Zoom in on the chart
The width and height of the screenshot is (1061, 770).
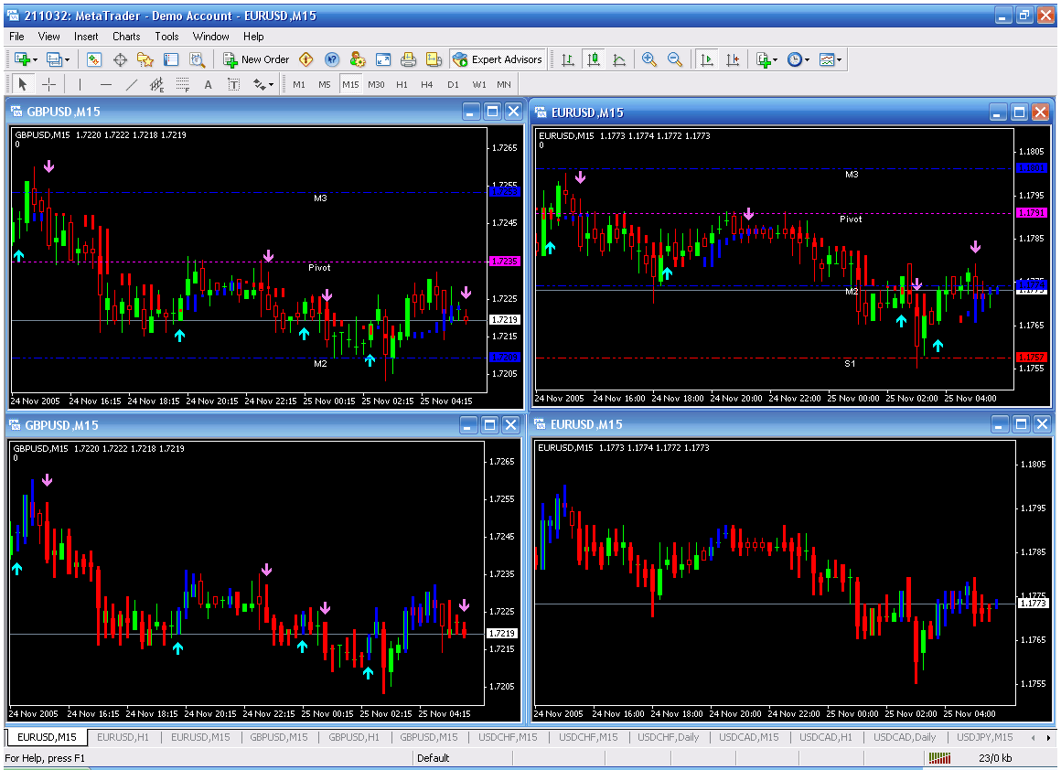tap(648, 59)
